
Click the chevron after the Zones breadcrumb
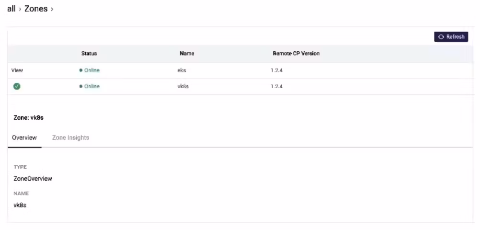click(x=52, y=10)
